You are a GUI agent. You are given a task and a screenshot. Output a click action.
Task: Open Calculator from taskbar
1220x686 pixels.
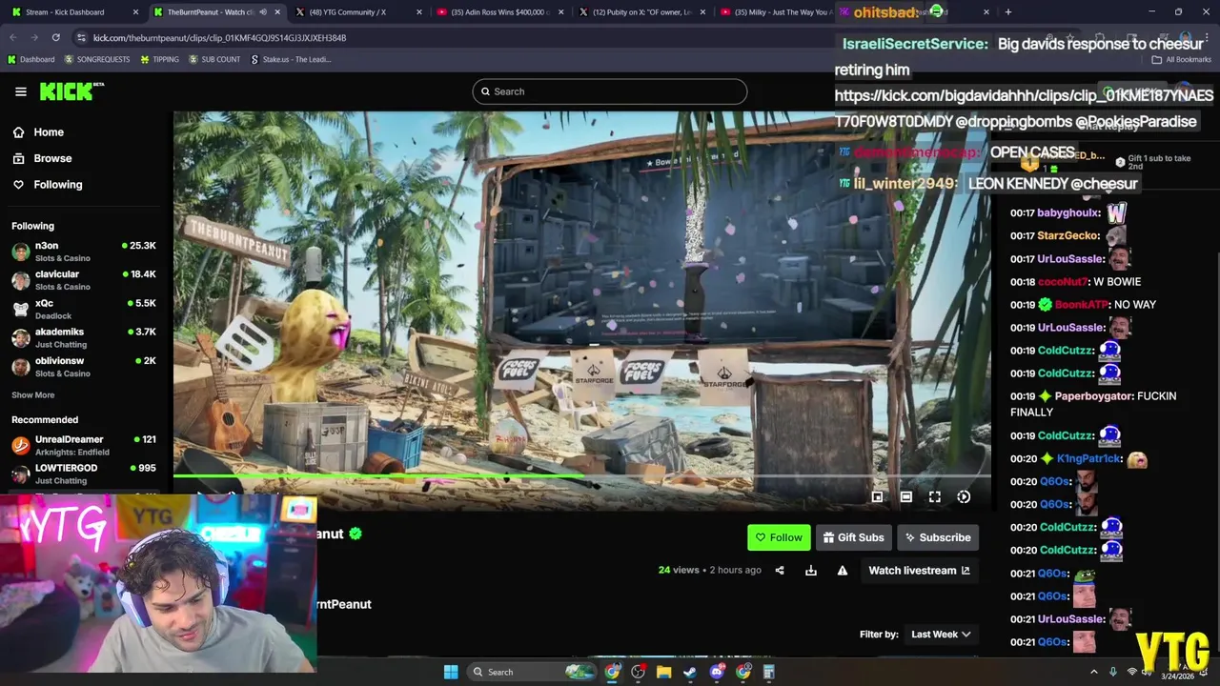(768, 672)
